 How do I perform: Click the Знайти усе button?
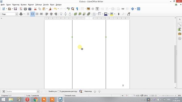click(52, 91)
